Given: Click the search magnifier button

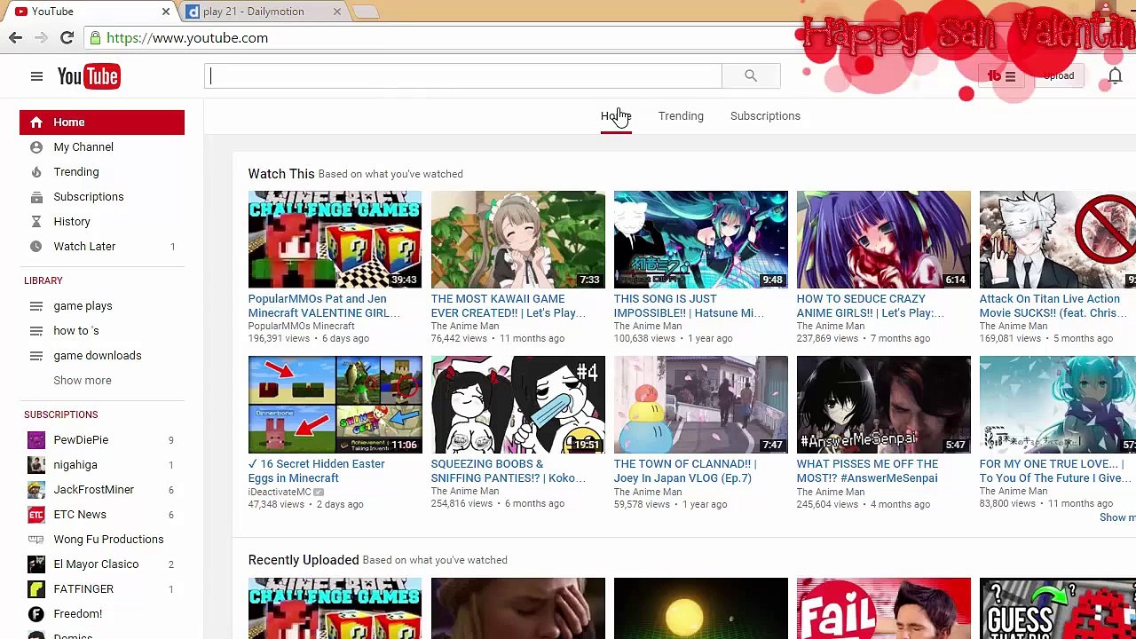Looking at the screenshot, I should [x=751, y=75].
